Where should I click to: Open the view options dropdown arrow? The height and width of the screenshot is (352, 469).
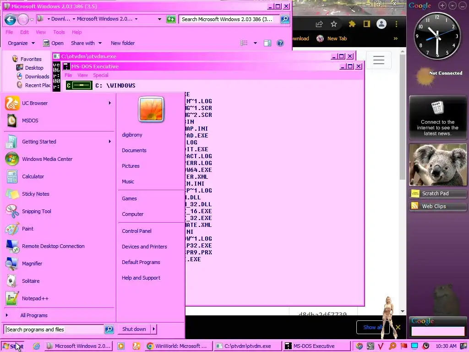[255, 43]
